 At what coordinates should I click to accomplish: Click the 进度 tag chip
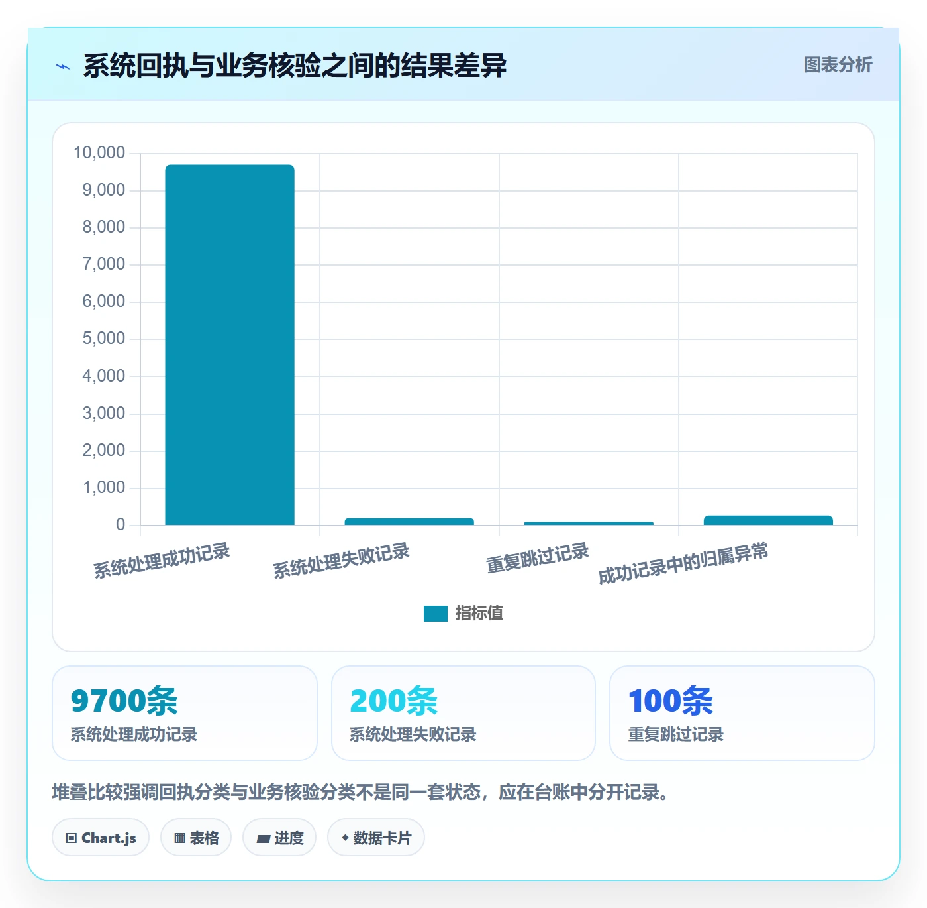(x=279, y=838)
